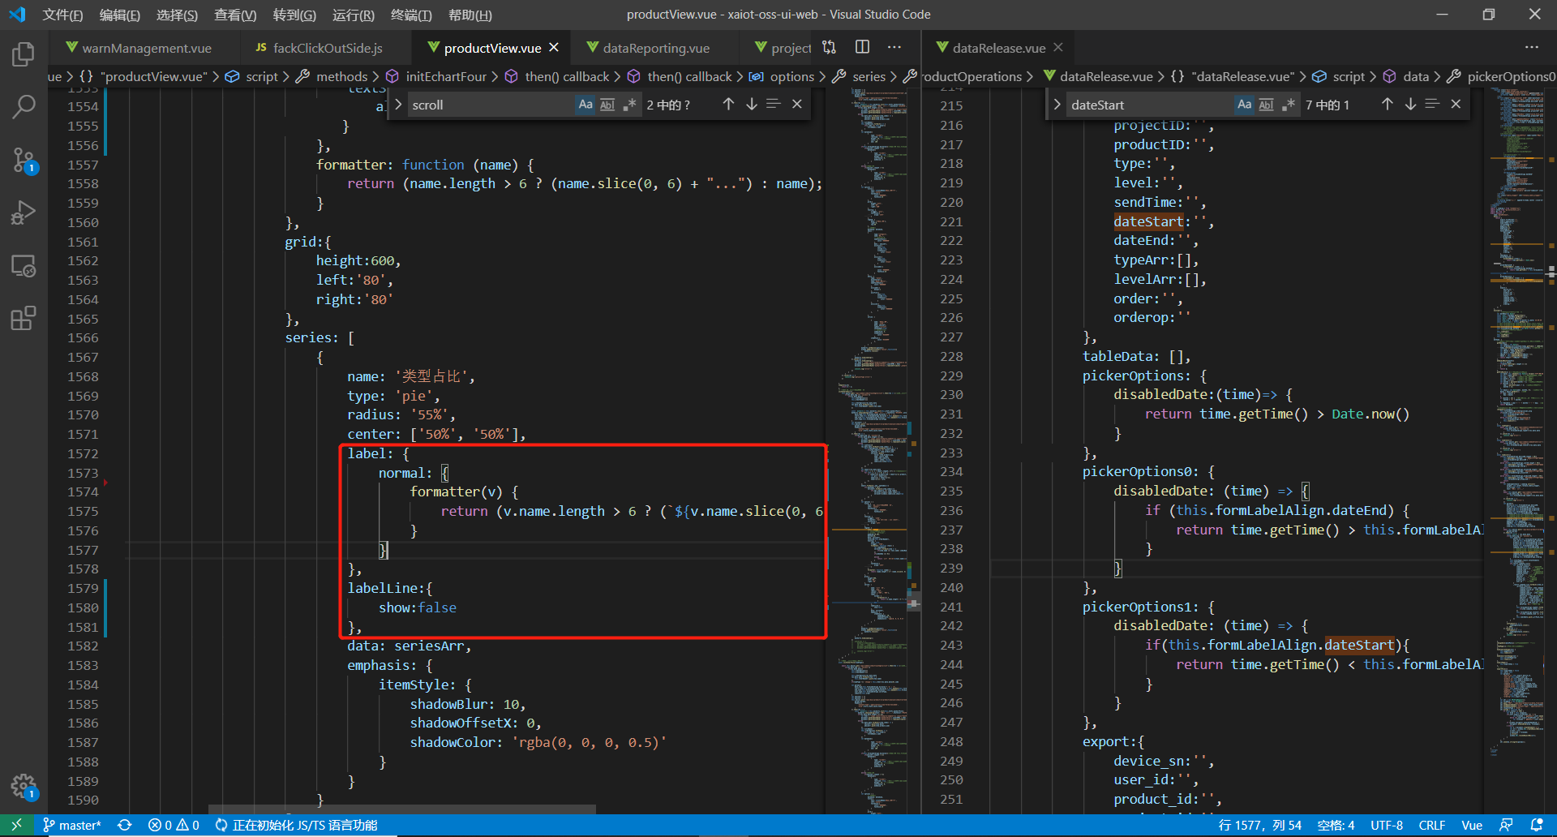
Task: Go to next match in dateStart find widget
Action: click(1410, 104)
